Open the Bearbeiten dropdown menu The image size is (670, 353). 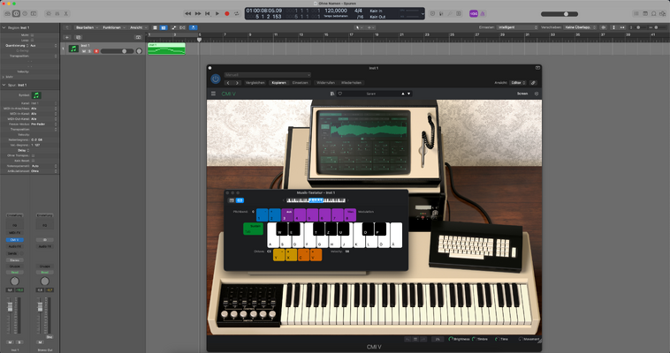87,27
